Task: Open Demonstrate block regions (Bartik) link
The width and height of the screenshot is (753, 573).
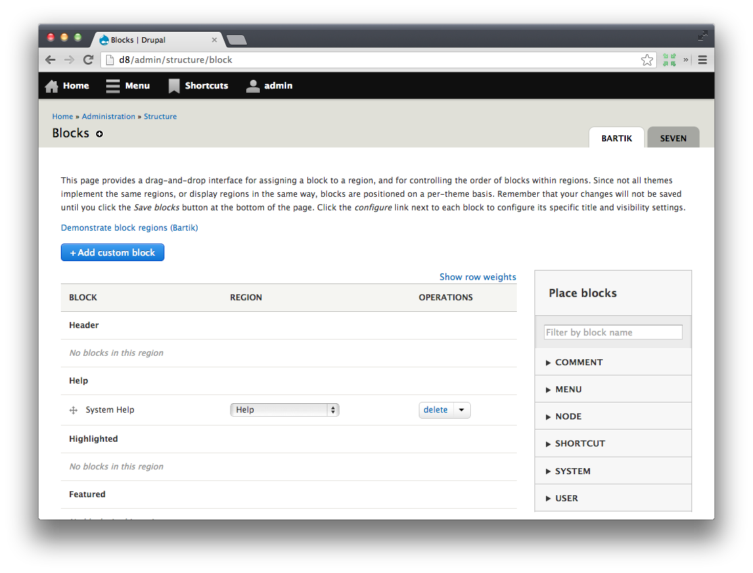Action: (129, 228)
